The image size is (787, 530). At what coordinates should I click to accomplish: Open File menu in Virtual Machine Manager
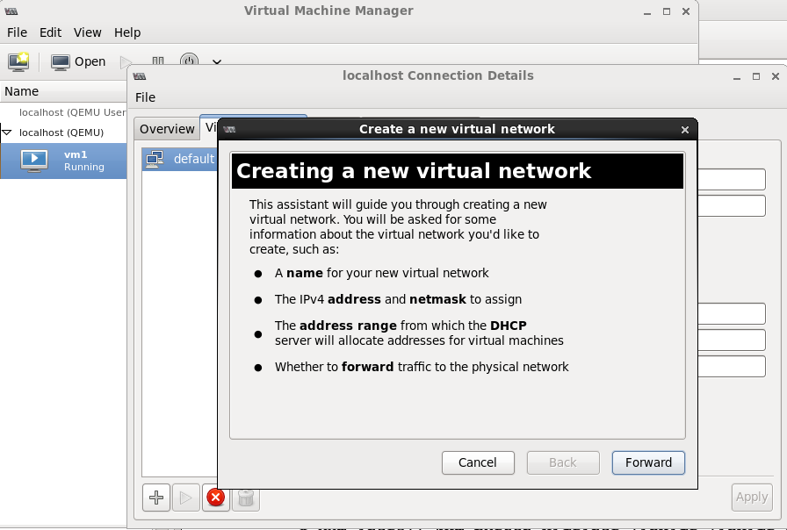pyautogui.click(x=17, y=32)
